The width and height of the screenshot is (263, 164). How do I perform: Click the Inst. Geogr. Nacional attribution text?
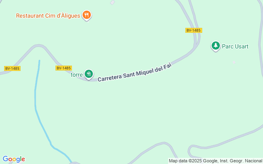click(x=240, y=161)
